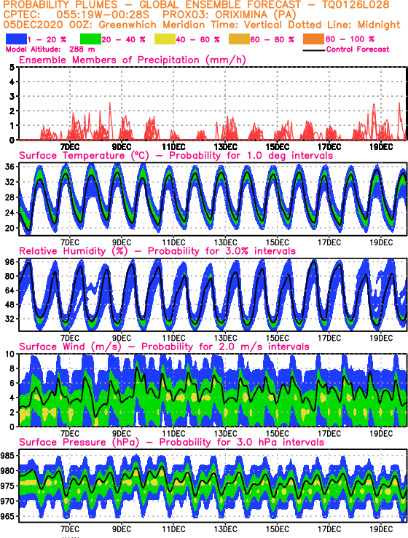Click the 60 - 80 % legend swatch
This screenshot has height=538, width=408.
(x=240, y=39)
